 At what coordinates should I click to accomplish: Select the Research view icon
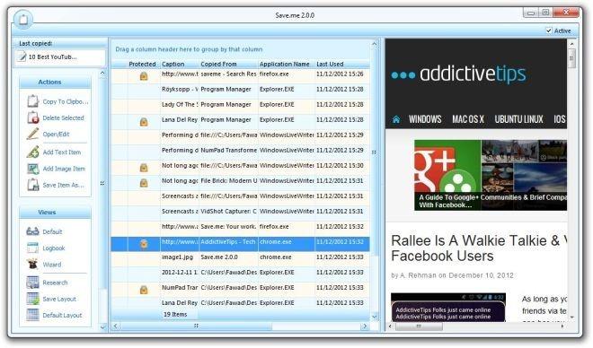click(x=33, y=283)
